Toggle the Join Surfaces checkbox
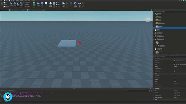Image resolution: width=186 pixels, height=104 pixels. [27, 6]
